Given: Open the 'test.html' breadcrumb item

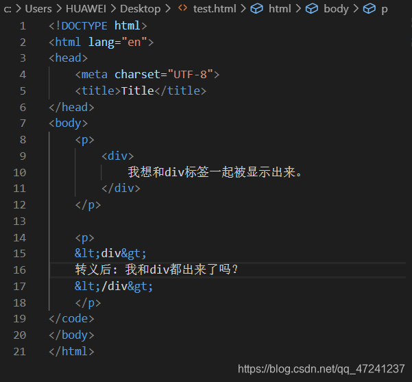Looking at the screenshot, I should 215,9.
